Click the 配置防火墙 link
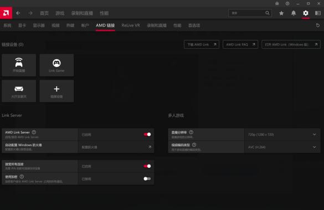The height and width of the screenshot is (210, 324). 90,147
